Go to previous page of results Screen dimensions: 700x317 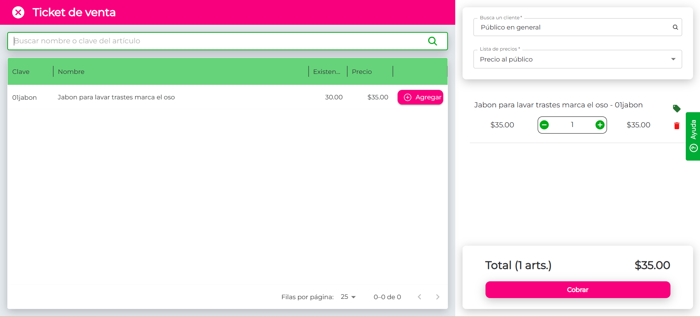tap(419, 297)
